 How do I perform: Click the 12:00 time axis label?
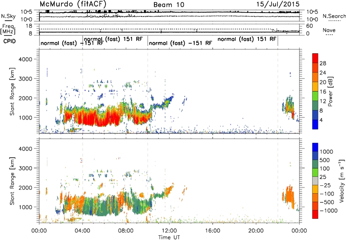(x=169, y=231)
